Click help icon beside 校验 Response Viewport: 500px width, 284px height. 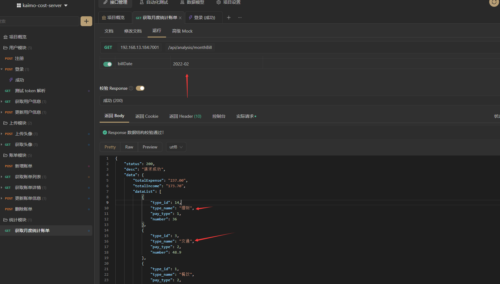click(x=131, y=88)
